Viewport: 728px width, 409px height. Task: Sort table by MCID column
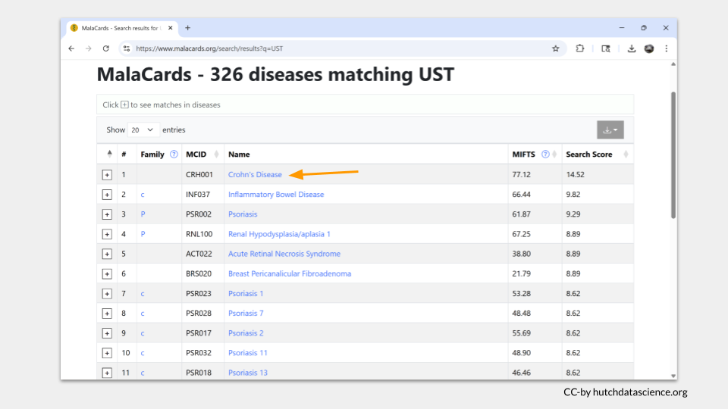point(216,155)
